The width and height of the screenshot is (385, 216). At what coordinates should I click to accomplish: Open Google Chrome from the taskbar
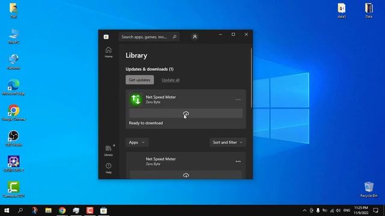62,211
